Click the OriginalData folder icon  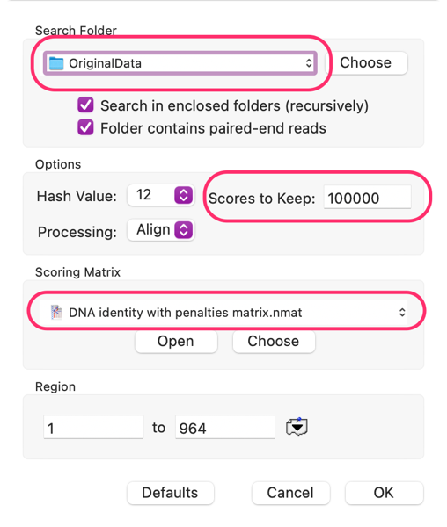click(x=56, y=63)
